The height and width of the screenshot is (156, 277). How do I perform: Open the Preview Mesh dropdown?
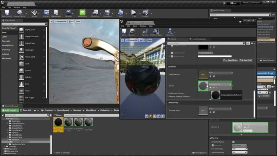click(220, 109)
